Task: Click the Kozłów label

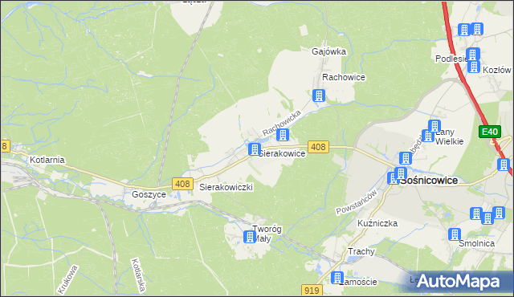Action: pyautogui.click(x=496, y=70)
